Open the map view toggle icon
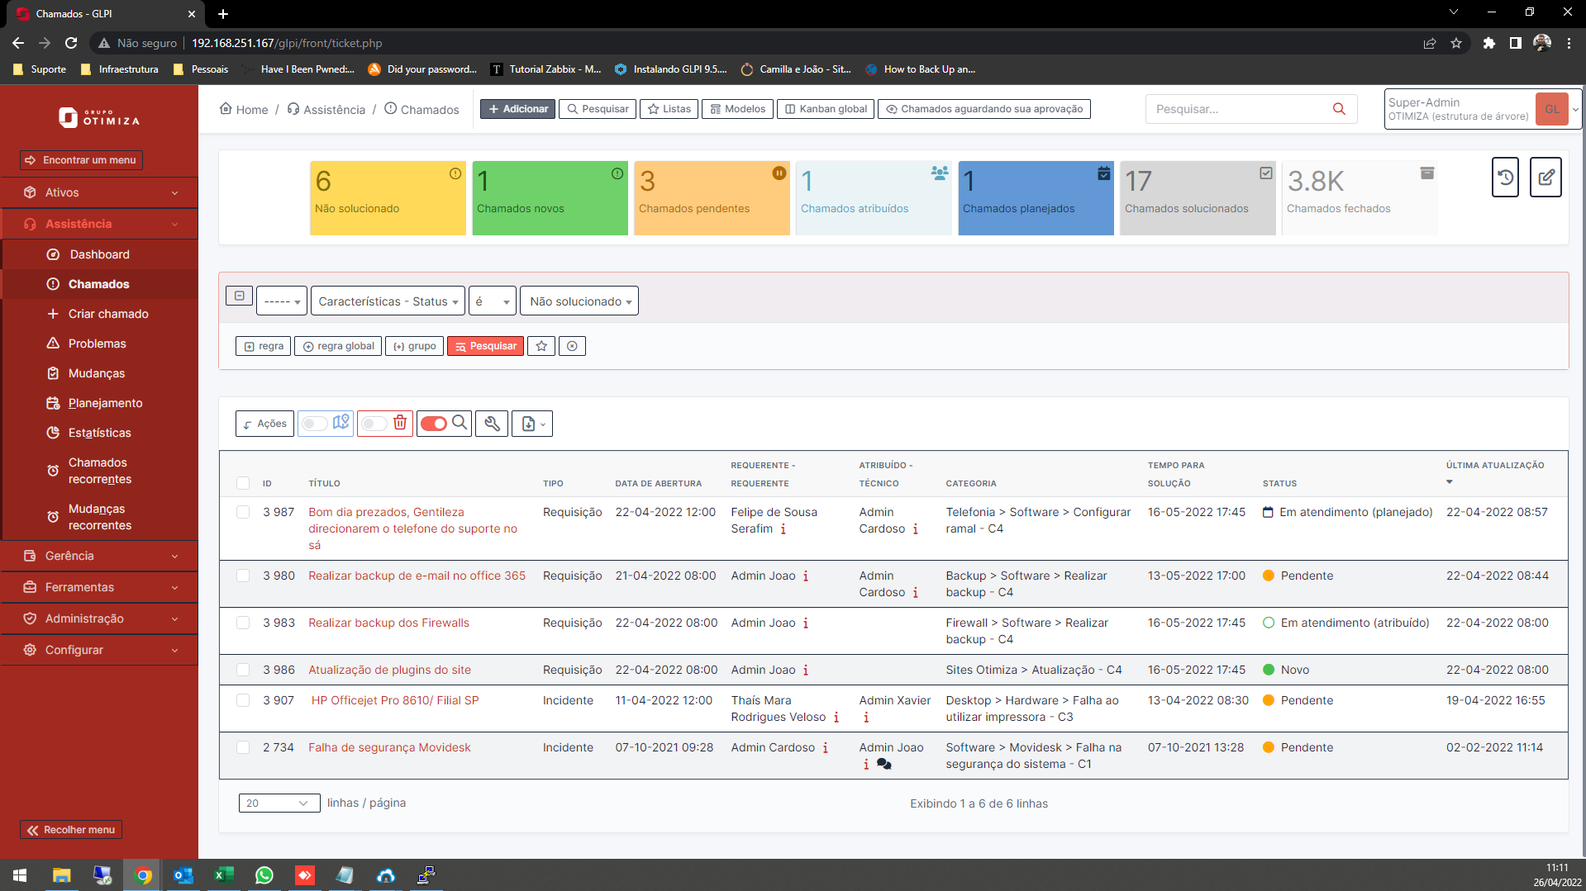 (x=340, y=423)
